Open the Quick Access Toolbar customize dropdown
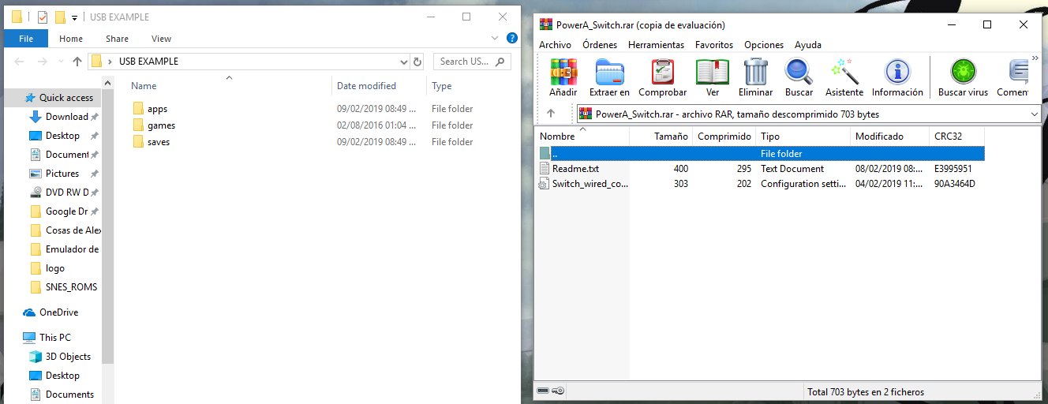 point(74,17)
